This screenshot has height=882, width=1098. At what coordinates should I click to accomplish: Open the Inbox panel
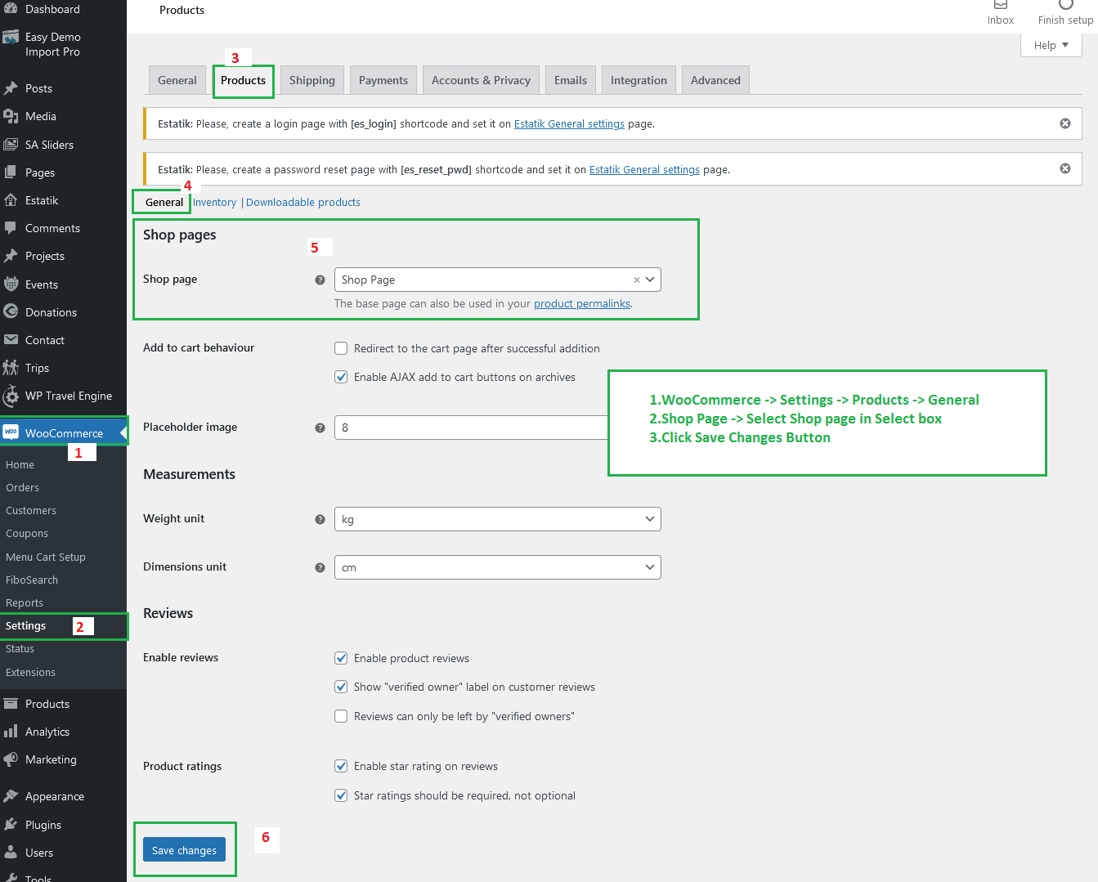1000,14
